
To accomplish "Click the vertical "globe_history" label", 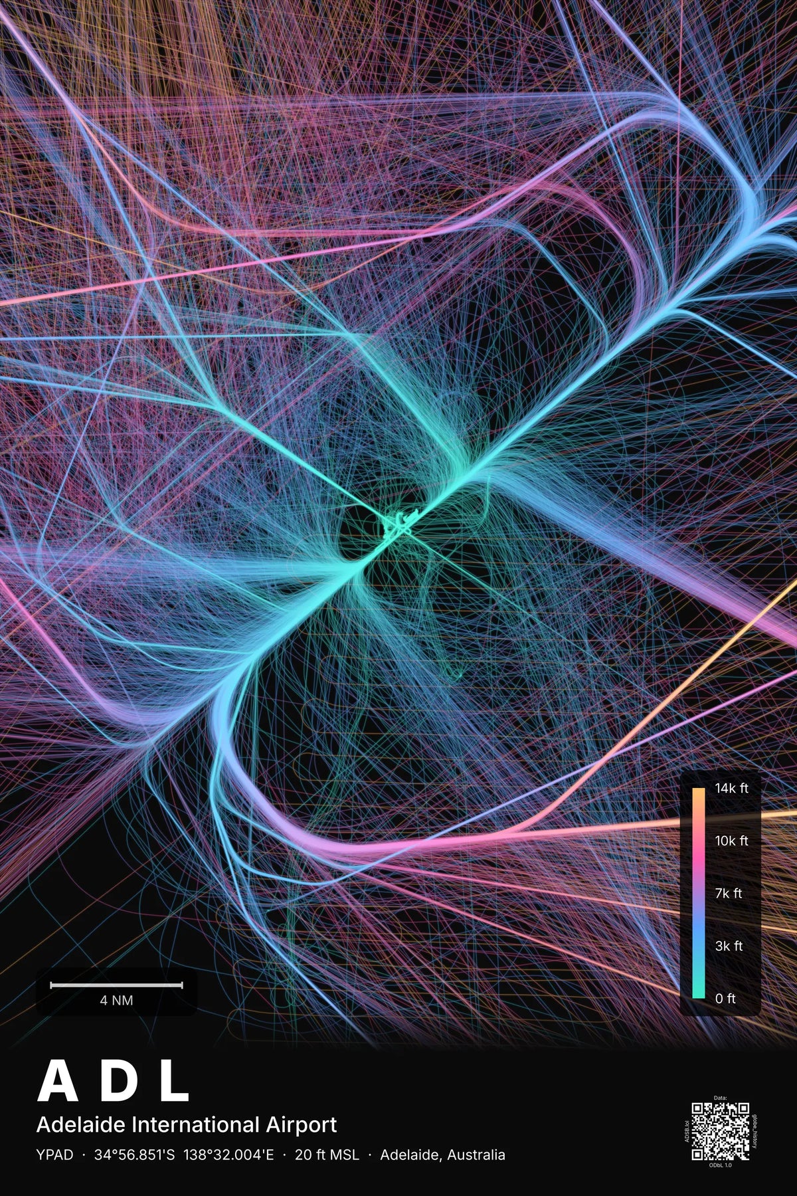I will click(x=755, y=1132).
